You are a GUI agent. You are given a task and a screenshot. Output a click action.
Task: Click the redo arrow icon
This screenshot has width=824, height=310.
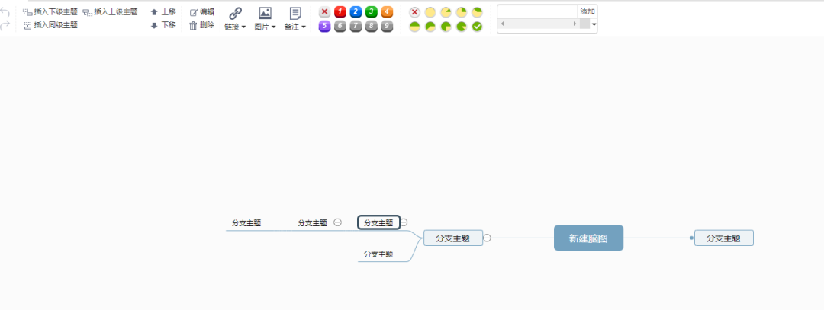click(x=5, y=25)
